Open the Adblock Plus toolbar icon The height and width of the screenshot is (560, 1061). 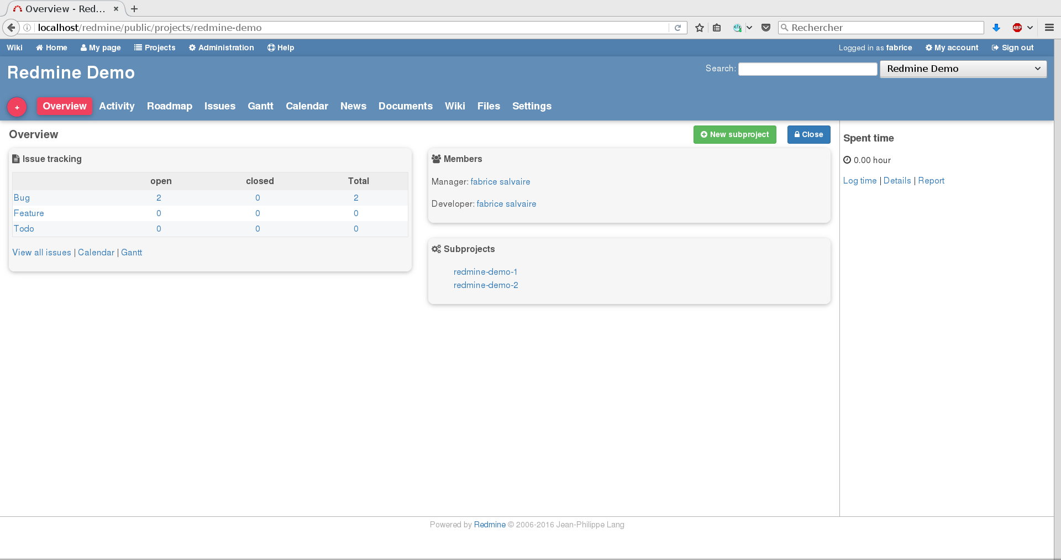1017,27
